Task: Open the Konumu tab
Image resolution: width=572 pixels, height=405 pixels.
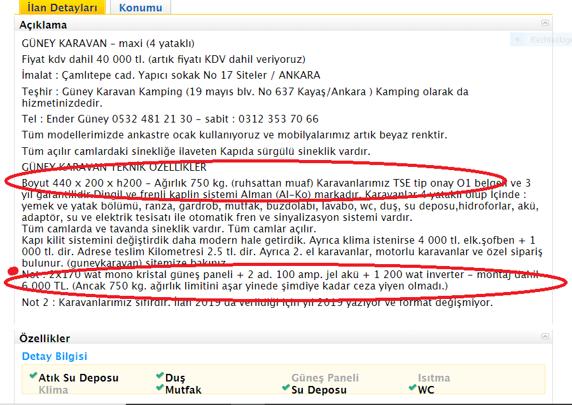Action: point(140,8)
